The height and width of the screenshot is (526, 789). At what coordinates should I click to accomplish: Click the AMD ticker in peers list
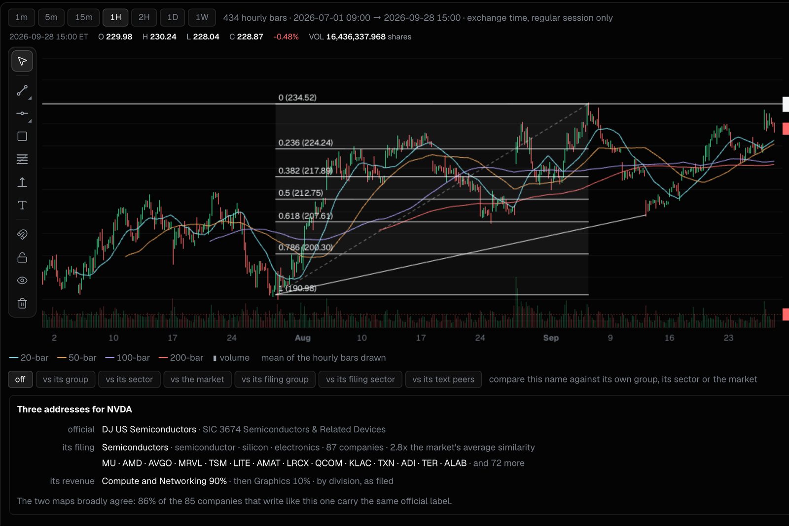click(132, 463)
